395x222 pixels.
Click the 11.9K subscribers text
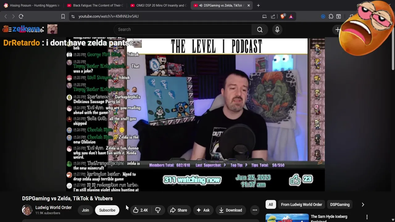click(48, 213)
